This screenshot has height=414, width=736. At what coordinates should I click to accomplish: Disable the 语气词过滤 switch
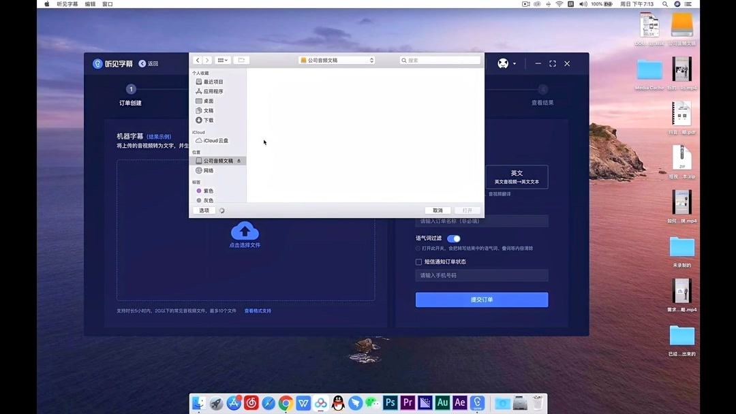click(453, 238)
